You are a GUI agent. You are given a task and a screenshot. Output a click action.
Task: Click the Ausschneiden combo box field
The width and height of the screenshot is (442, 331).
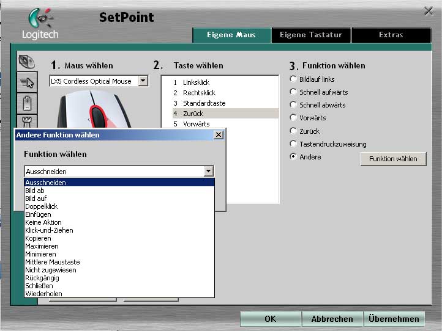click(119, 171)
